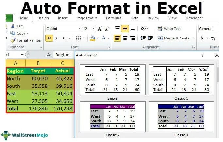Apply Percent Style format

point(213,38)
